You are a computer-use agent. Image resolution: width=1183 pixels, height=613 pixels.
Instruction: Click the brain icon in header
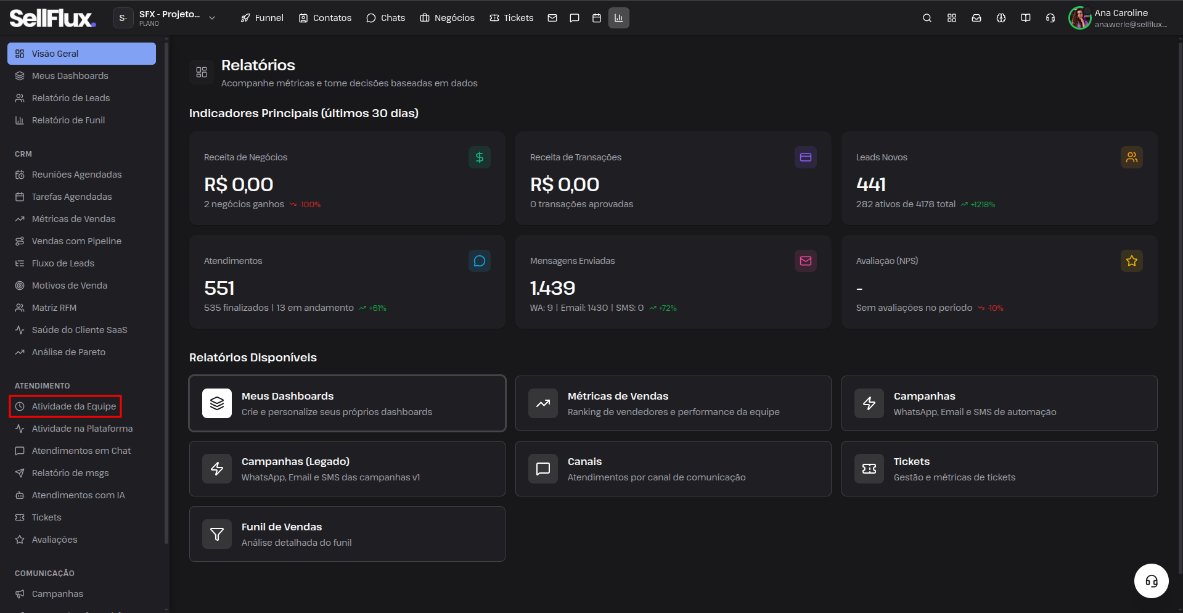click(1001, 18)
